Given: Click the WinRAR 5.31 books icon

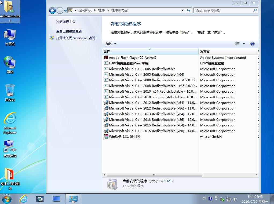Looking at the screenshot, I should 106,136.
